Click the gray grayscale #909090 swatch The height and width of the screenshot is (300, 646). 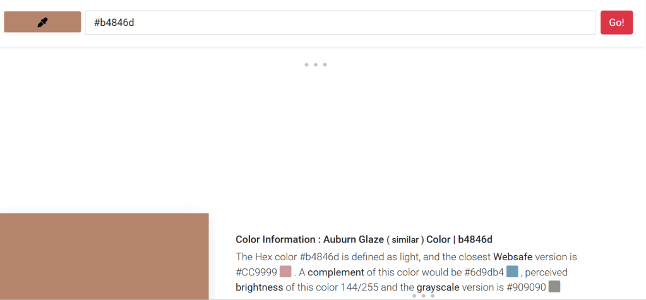click(x=554, y=287)
